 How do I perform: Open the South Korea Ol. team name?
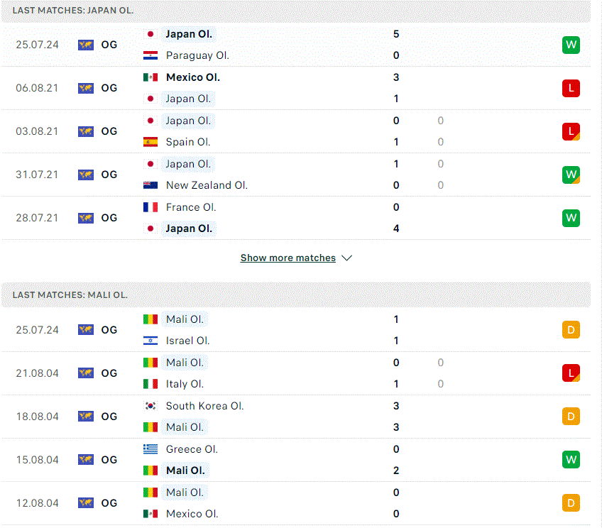pyautogui.click(x=204, y=406)
